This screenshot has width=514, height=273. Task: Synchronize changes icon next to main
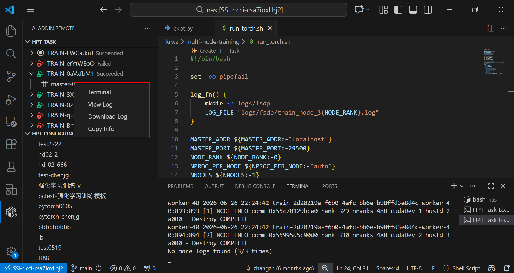pos(99,268)
